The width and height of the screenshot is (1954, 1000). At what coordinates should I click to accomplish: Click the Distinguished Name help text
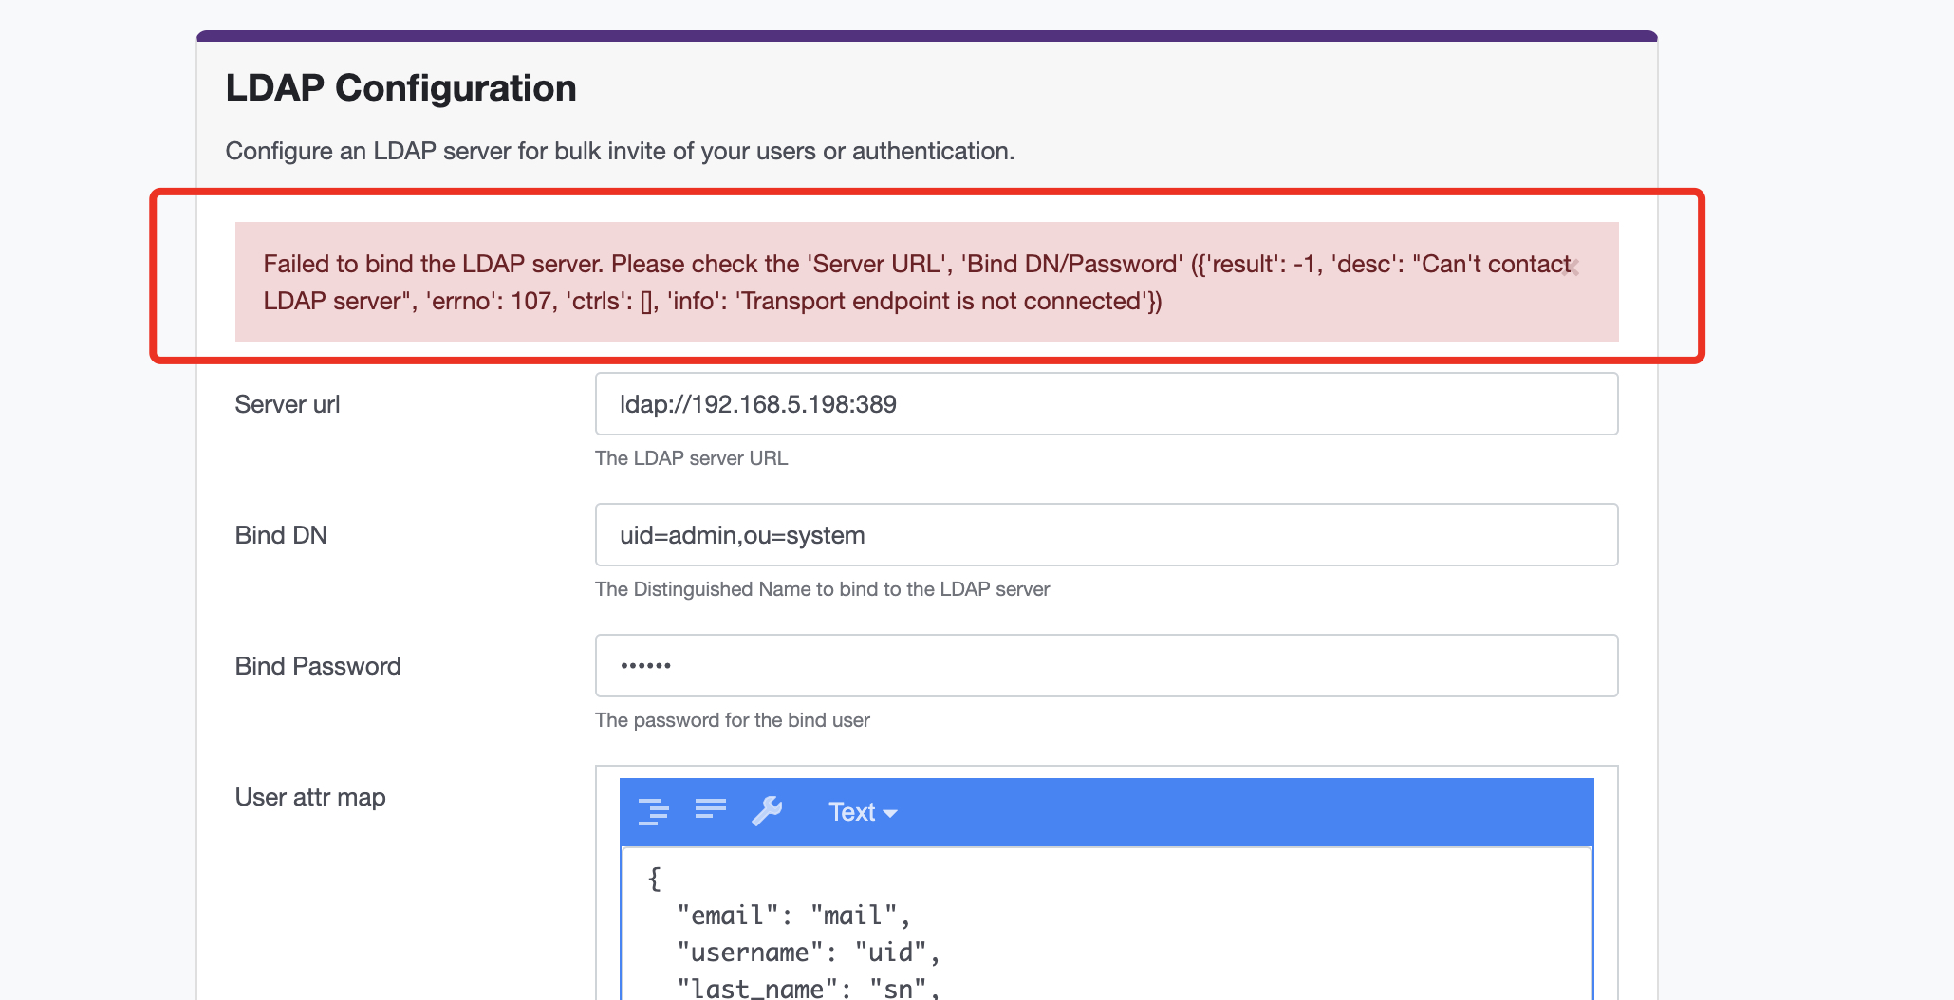822,589
